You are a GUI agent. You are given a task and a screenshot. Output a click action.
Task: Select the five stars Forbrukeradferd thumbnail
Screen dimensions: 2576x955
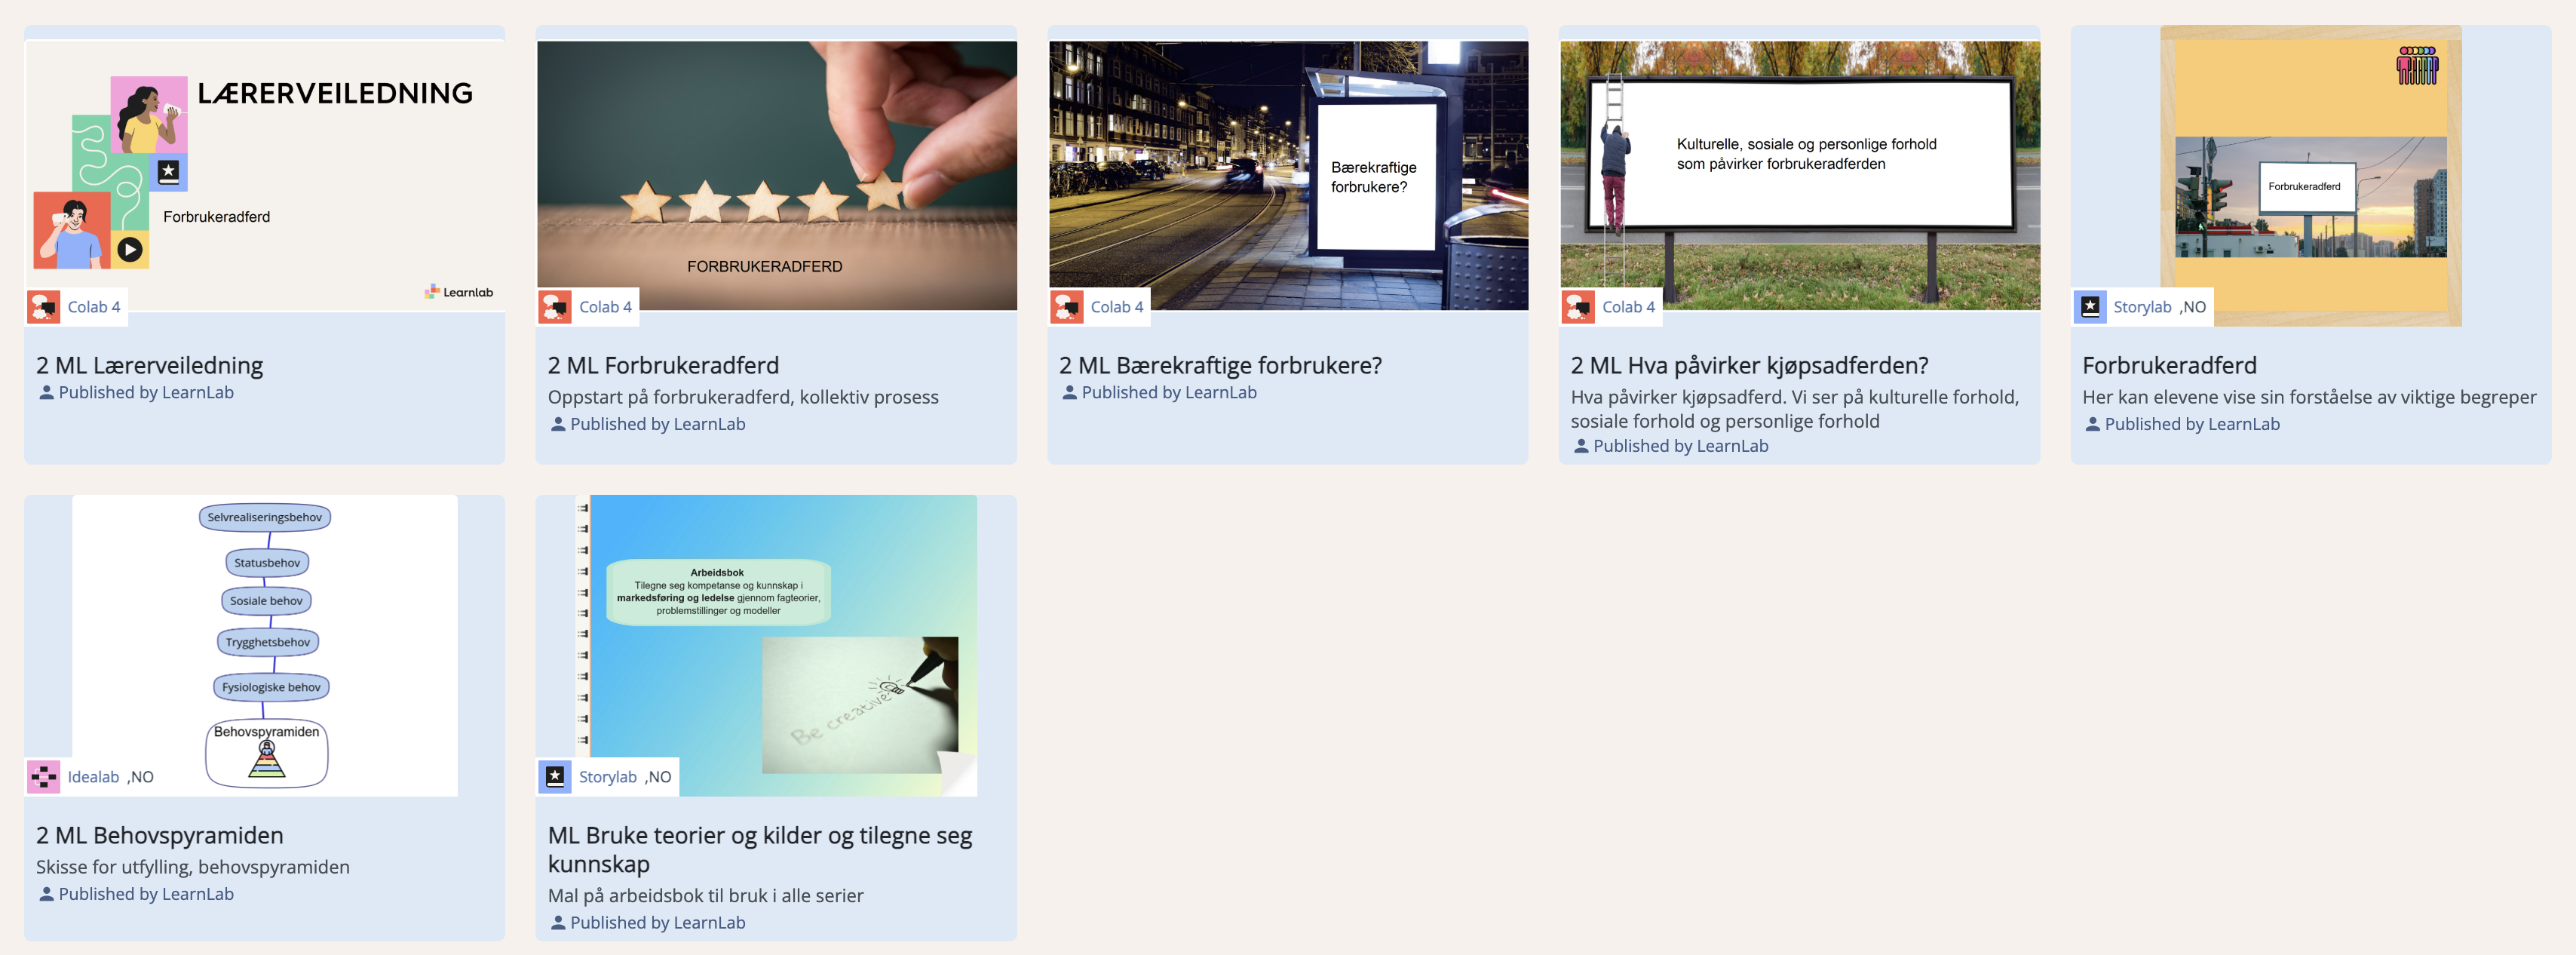(777, 176)
